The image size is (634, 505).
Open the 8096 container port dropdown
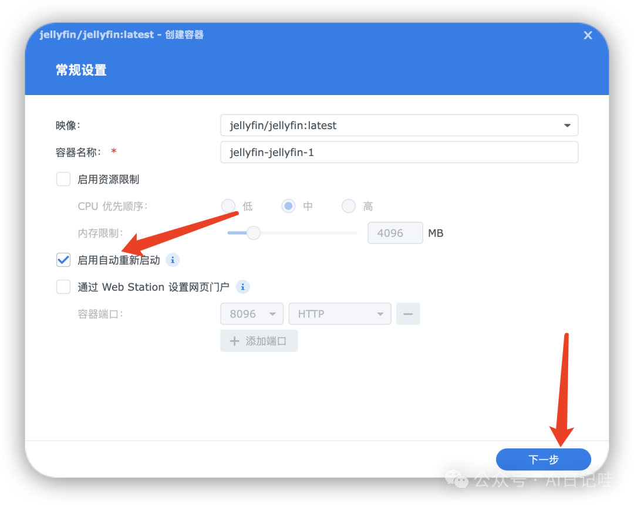(252, 314)
